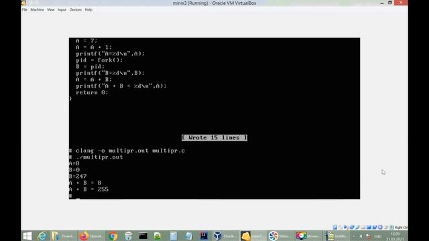Image resolution: width=429 pixels, height=241 pixels.
Task: Click the printf "A + B = %d\n" code line
Action: click(121, 86)
